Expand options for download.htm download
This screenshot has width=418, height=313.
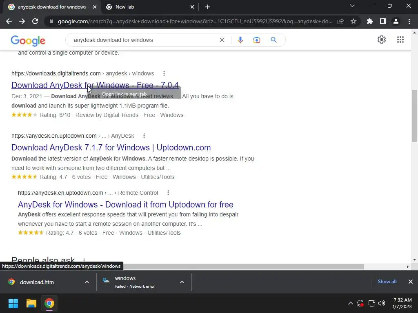click(x=87, y=282)
